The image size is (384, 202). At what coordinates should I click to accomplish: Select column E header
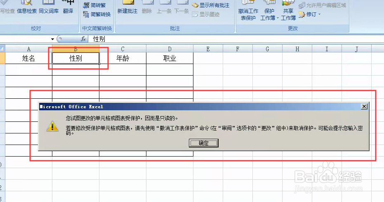point(208,49)
